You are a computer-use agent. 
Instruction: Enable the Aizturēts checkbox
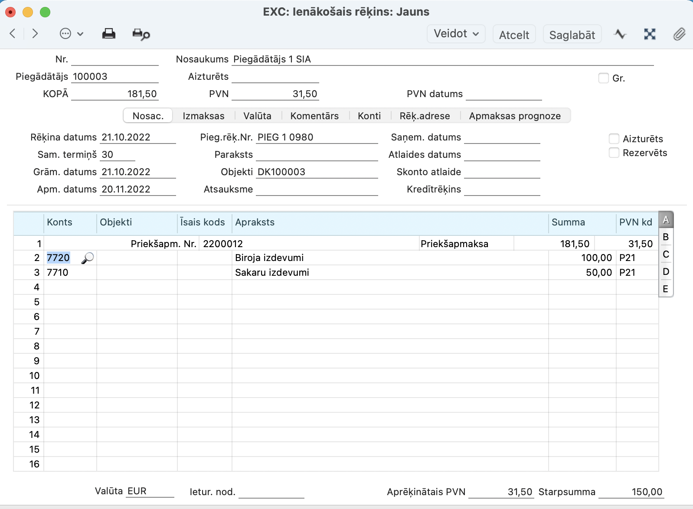614,139
